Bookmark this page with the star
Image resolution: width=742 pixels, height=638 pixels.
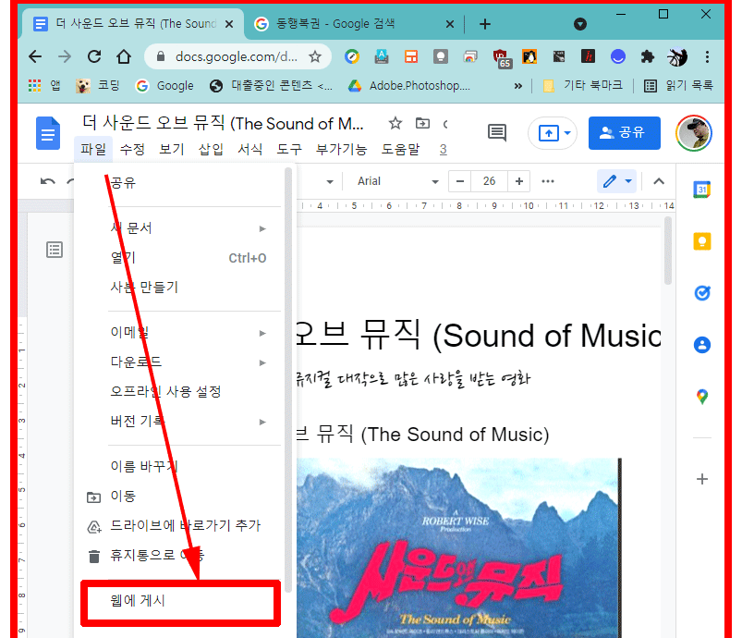(315, 57)
